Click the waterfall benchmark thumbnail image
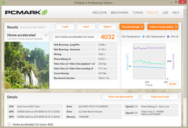Screen dimensions: 188x128 coord(27,65)
